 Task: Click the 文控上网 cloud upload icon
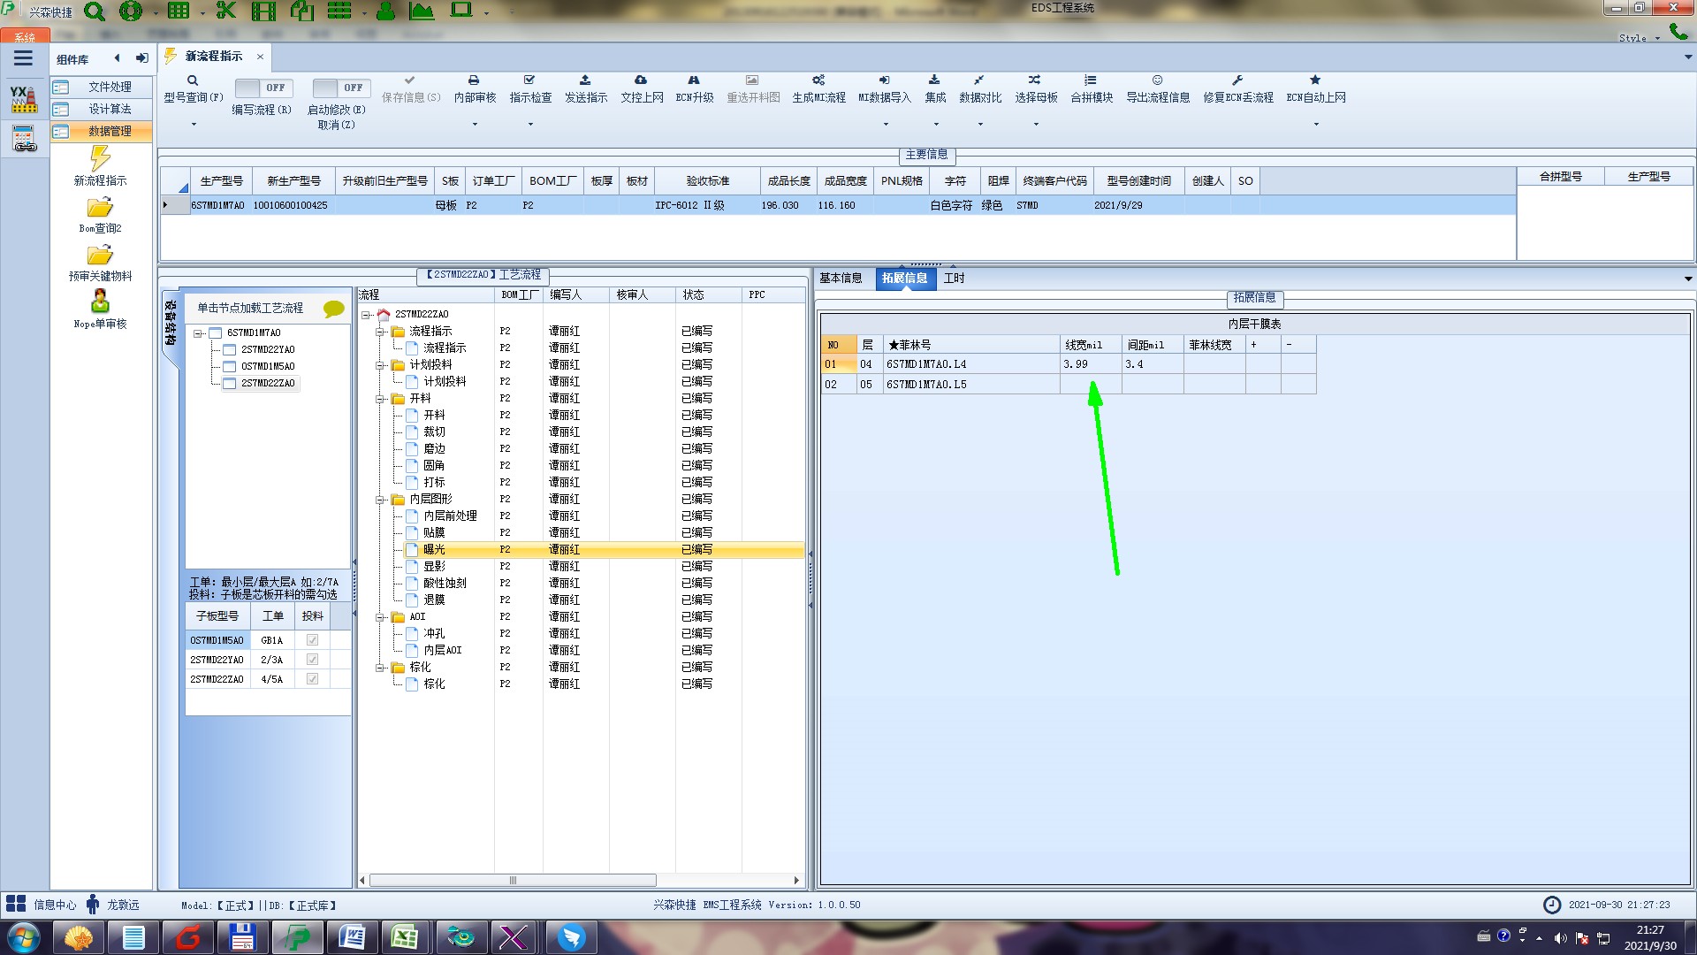(x=641, y=80)
